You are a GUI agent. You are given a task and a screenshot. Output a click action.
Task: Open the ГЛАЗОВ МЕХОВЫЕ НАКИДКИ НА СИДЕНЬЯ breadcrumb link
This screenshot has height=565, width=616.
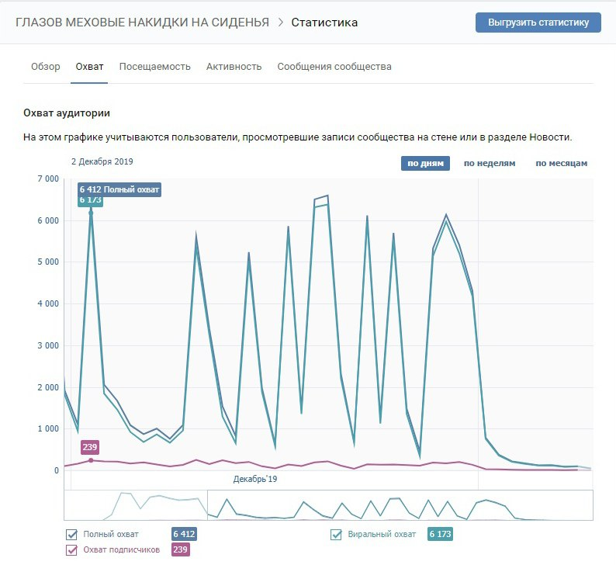[144, 23]
